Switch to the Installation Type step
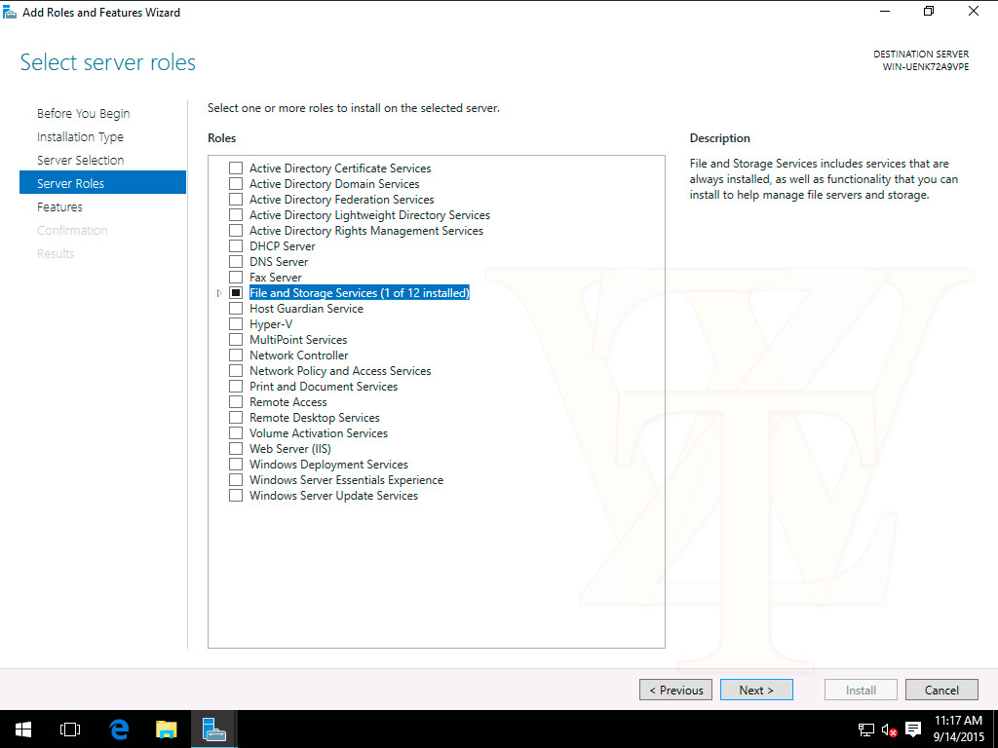998x748 pixels. click(x=80, y=137)
